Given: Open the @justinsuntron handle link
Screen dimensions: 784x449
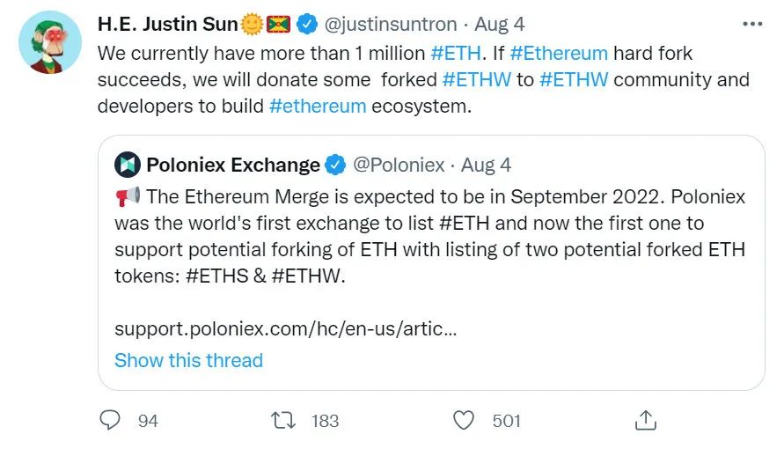Looking at the screenshot, I should click(390, 24).
